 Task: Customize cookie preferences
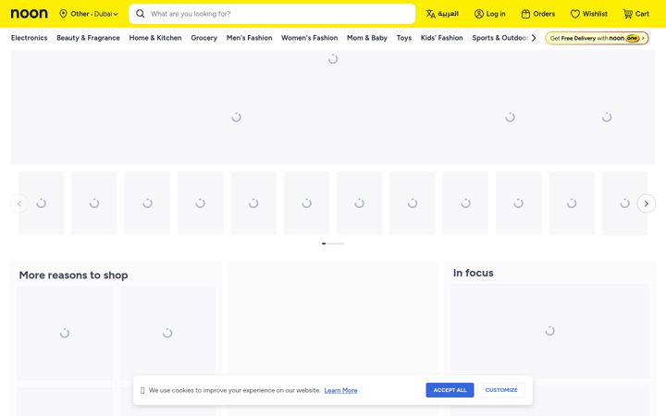[x=501, y=390]
